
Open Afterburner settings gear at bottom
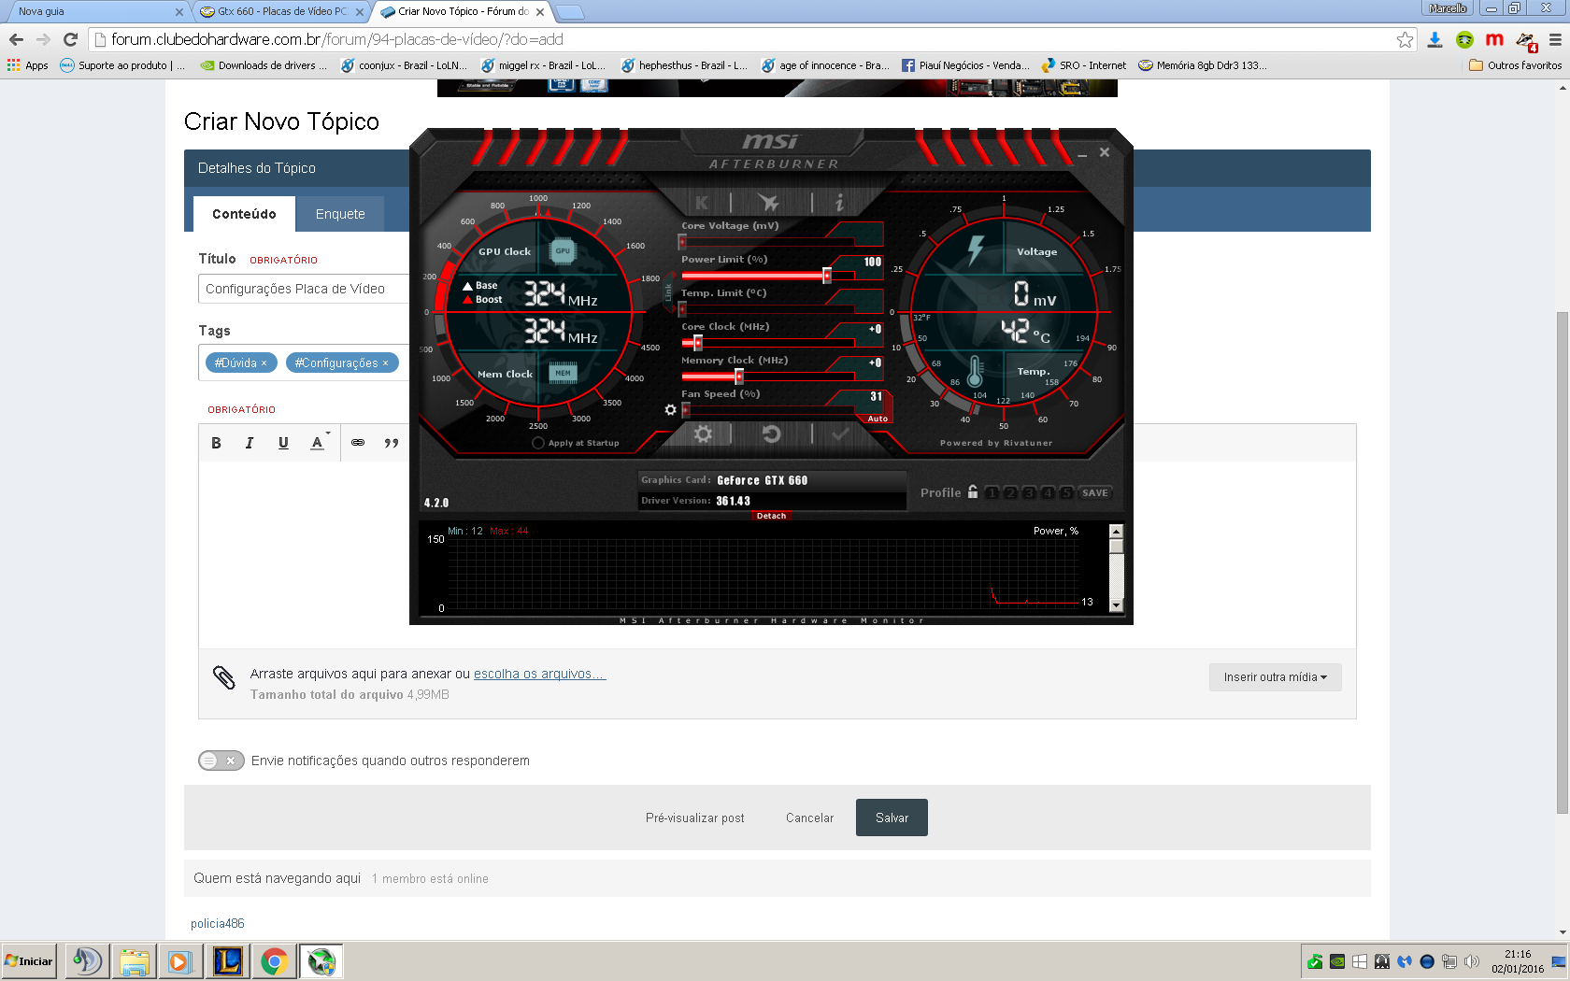click(x=703, y=434)
